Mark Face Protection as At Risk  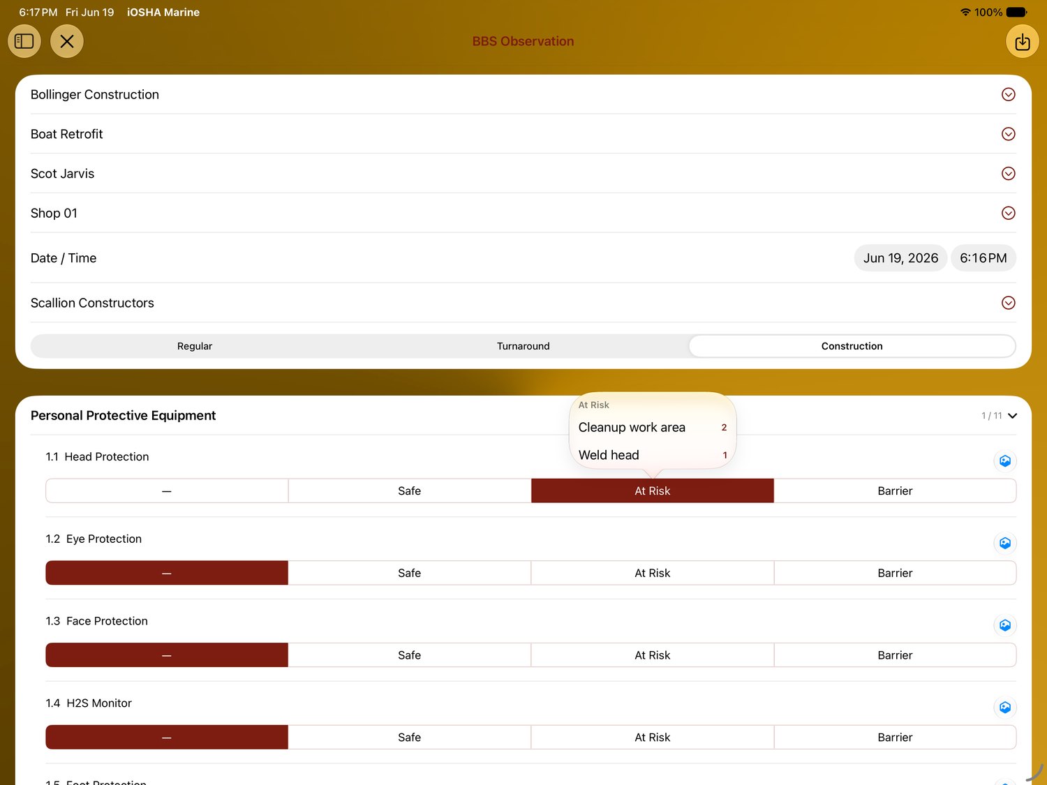[653, 655]
